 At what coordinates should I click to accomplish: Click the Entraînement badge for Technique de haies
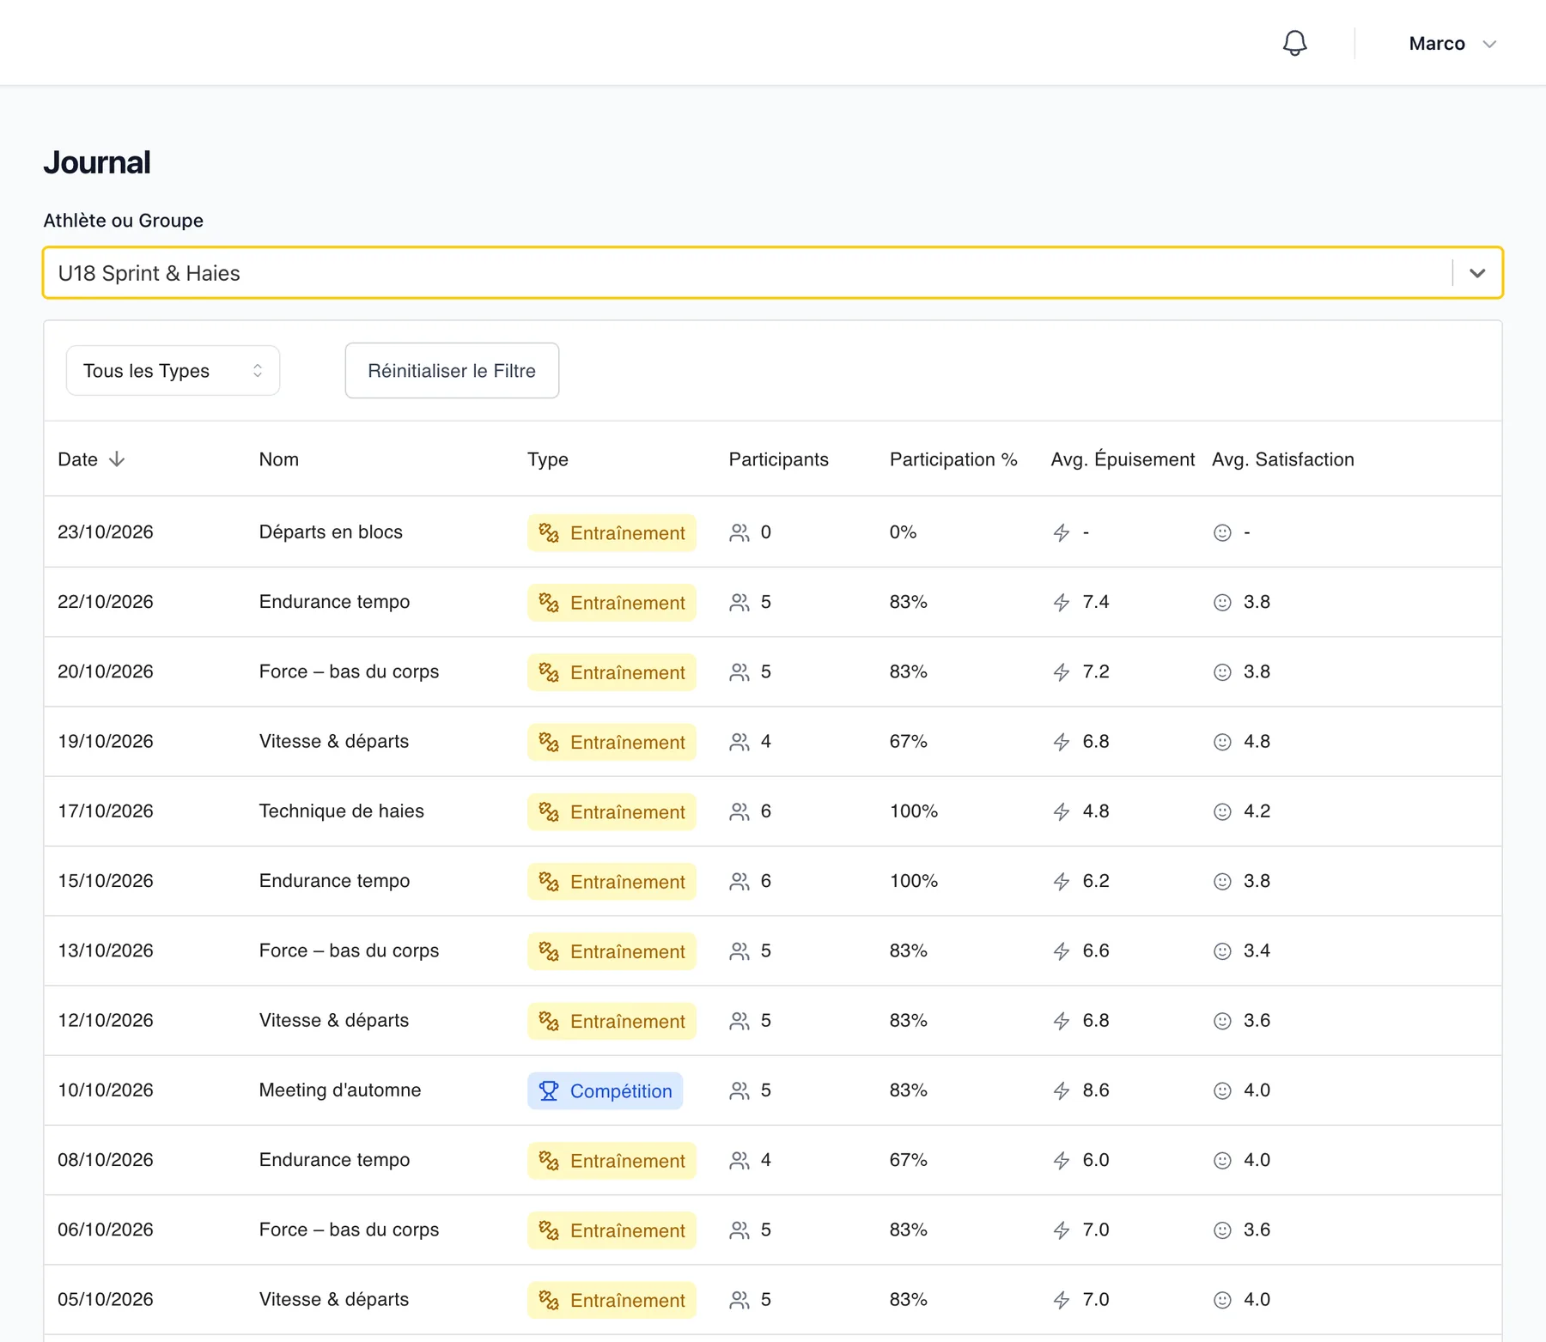tap(612, 812)
